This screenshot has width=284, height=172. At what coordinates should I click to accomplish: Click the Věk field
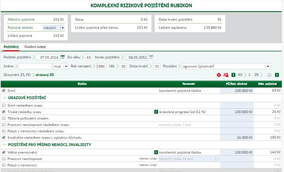(123, 66)
